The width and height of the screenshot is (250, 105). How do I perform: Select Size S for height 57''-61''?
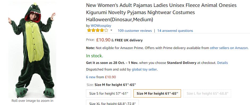[109, 93]
